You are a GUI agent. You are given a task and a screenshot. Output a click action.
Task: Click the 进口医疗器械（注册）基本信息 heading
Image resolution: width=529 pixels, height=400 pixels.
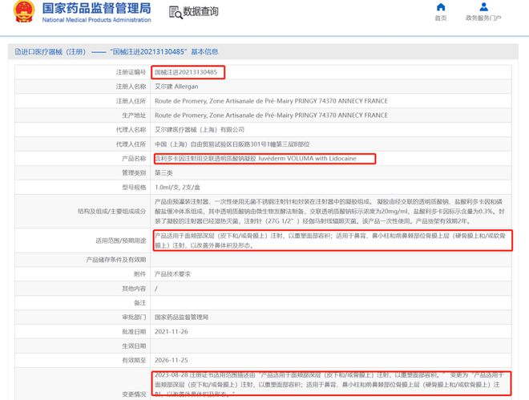[116, 51]
